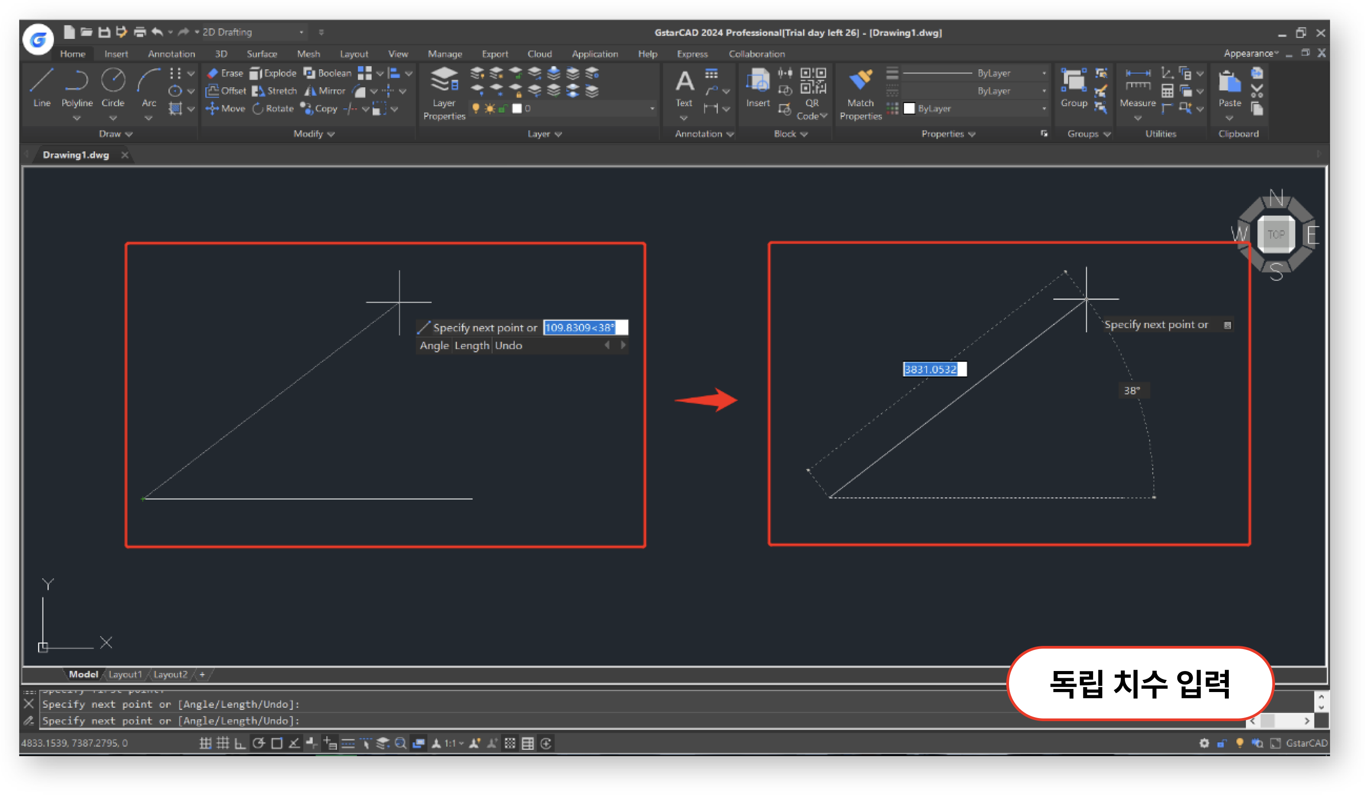The height and width of the screenshot is (795, 1365).
Task: Choose the Length option in dynamic prompt
Action: pyautogui.click(x=472, y=346)
